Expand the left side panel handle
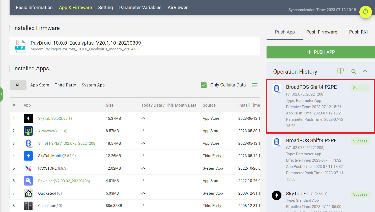The image size is (375, 212). coord(2,94)
